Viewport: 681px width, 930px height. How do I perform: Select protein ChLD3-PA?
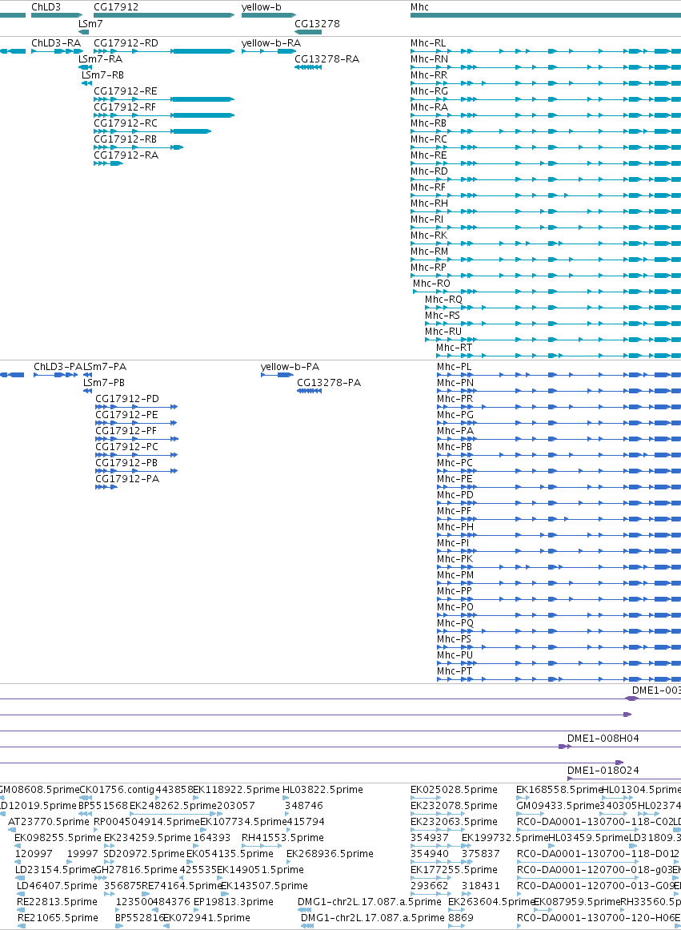tap(58, 367)
